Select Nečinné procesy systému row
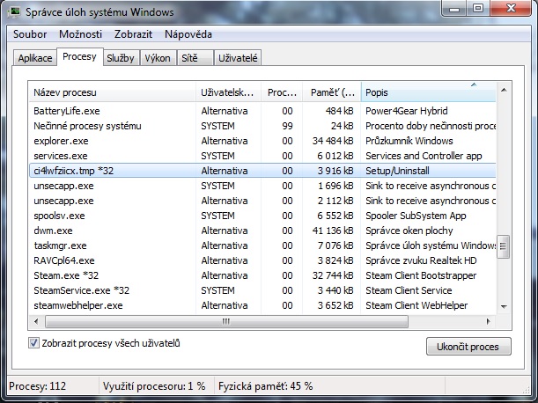This screenshot has height=403, width=538. 262,126
